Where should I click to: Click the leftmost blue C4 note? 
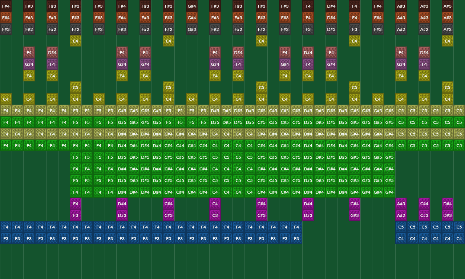401,239
